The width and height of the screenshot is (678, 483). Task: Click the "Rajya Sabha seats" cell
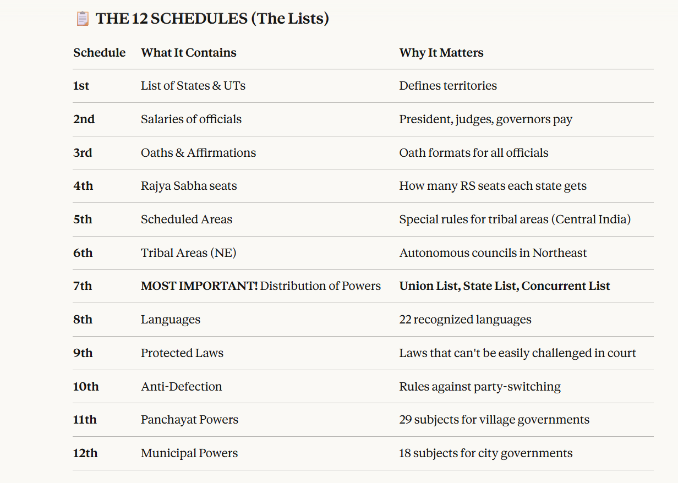(x=189, y=186)
